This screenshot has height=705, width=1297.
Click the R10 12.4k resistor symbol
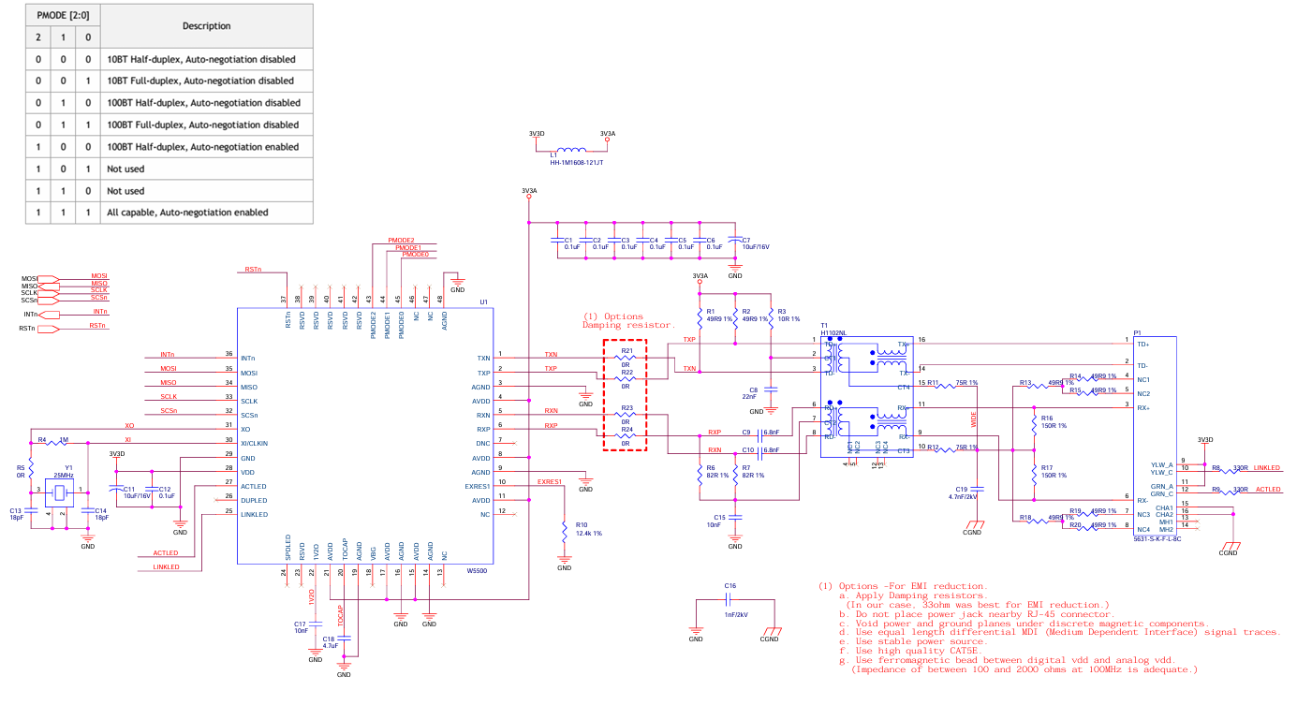click(564, 530)
